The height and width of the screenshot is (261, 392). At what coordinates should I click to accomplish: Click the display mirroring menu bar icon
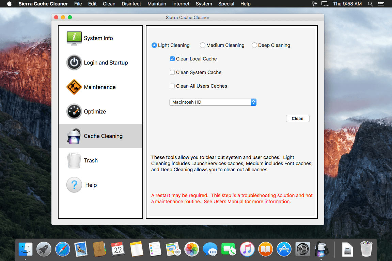[325, 4]
